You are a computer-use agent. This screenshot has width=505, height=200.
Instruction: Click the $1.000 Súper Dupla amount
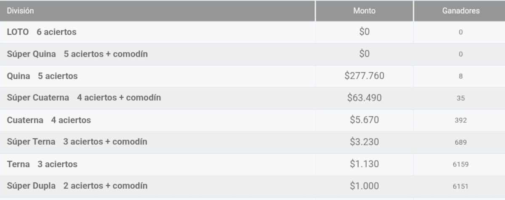[364, 186]
